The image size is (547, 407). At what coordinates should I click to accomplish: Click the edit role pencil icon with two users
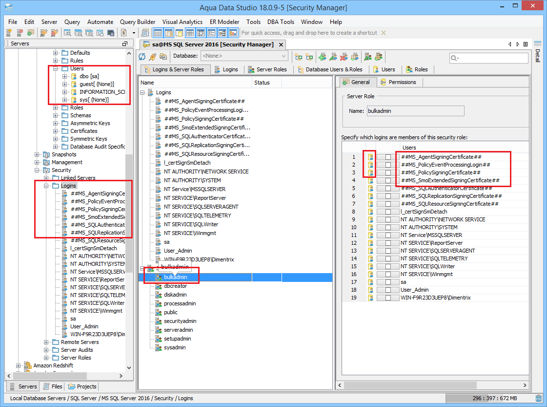tap(368, 57)
